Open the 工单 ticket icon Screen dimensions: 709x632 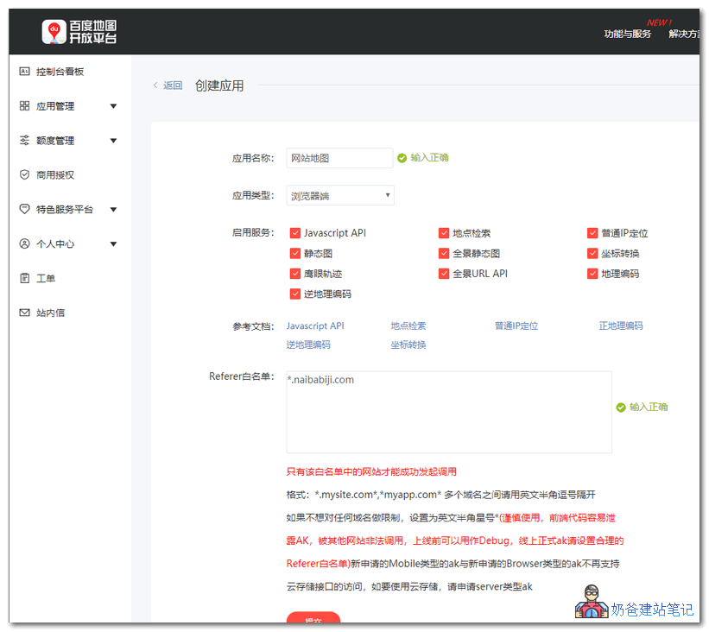(25, 278)
